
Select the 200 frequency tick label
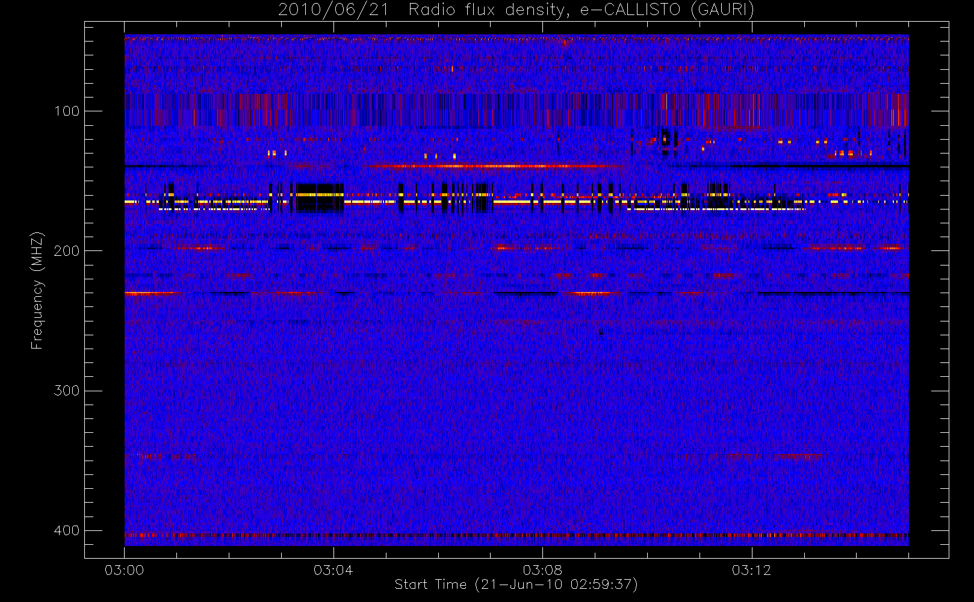67,251
